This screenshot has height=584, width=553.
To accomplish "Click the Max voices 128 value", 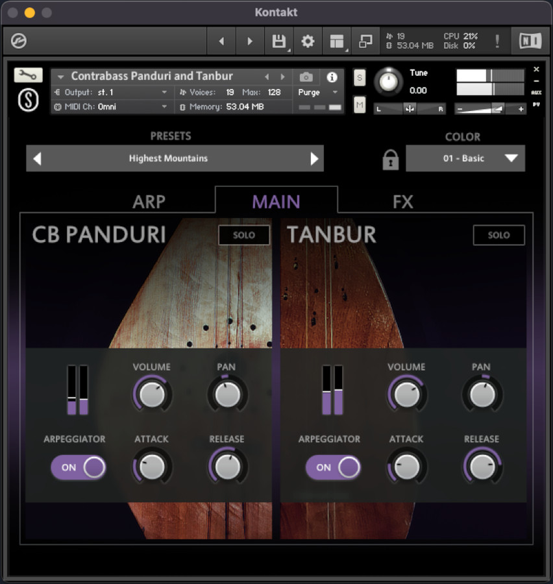I will pos(274,92).
